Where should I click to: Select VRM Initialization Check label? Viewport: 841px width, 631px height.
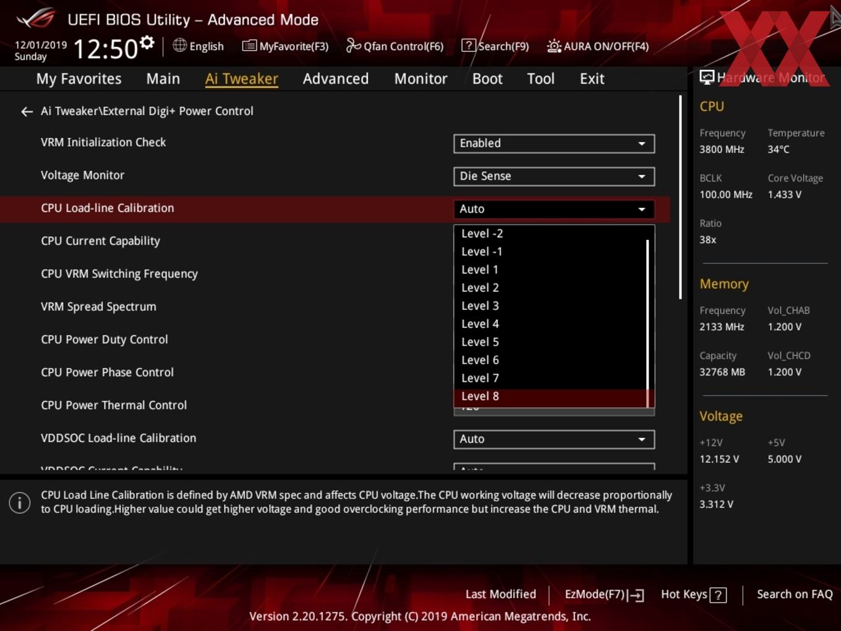point(103,142)
